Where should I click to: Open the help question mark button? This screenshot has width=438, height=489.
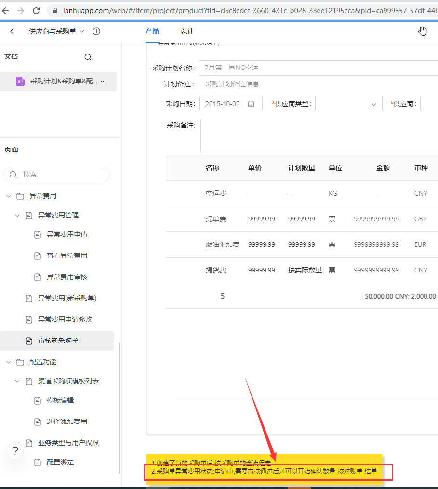click(15, 451)
